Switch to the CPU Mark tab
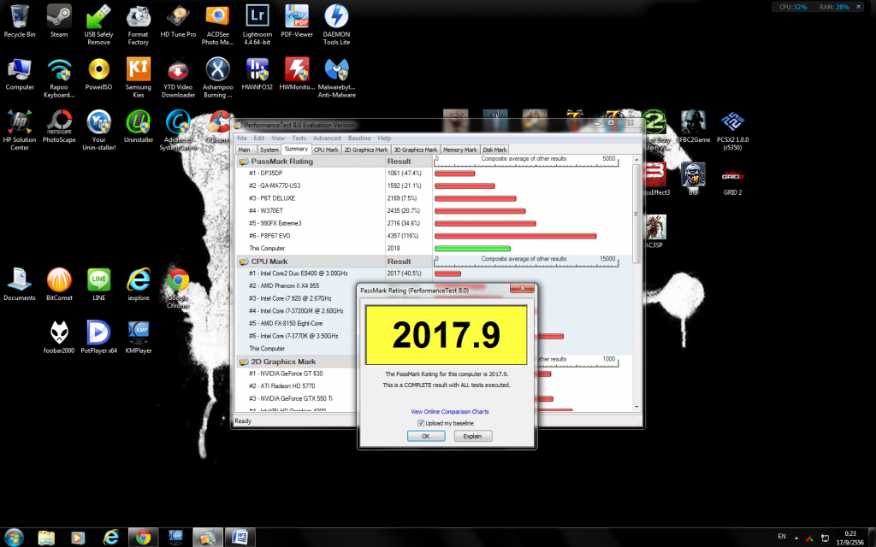The image size is (876, 547). tap(326, 150)
